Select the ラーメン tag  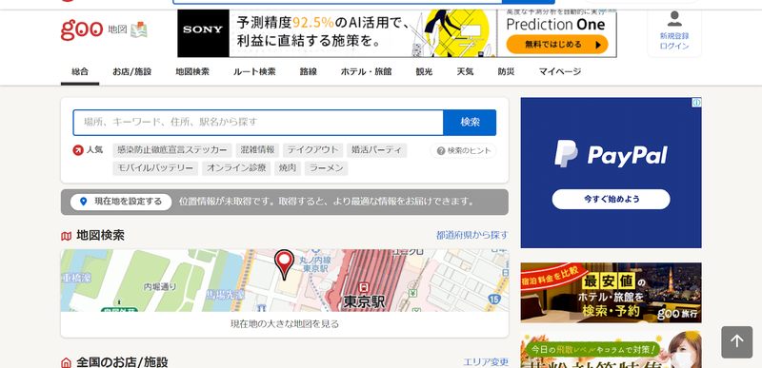pos(326,168)
